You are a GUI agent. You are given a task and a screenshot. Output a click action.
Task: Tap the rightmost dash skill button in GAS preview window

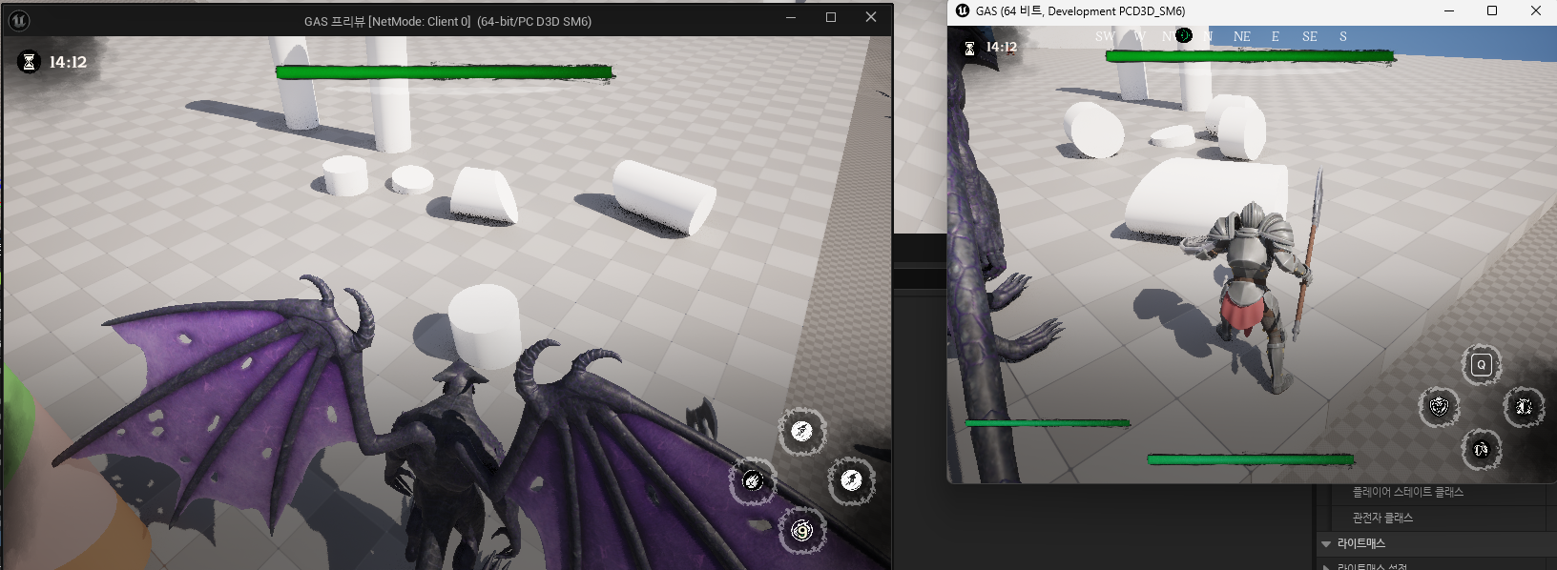(851, 480)
